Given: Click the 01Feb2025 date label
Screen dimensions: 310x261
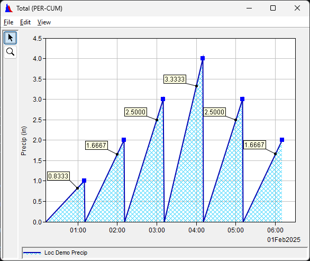Looking at the screenshot, I should (x=284, y=240).
